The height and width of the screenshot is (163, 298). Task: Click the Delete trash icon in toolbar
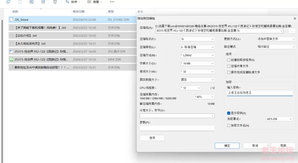(x=55, y=2)
